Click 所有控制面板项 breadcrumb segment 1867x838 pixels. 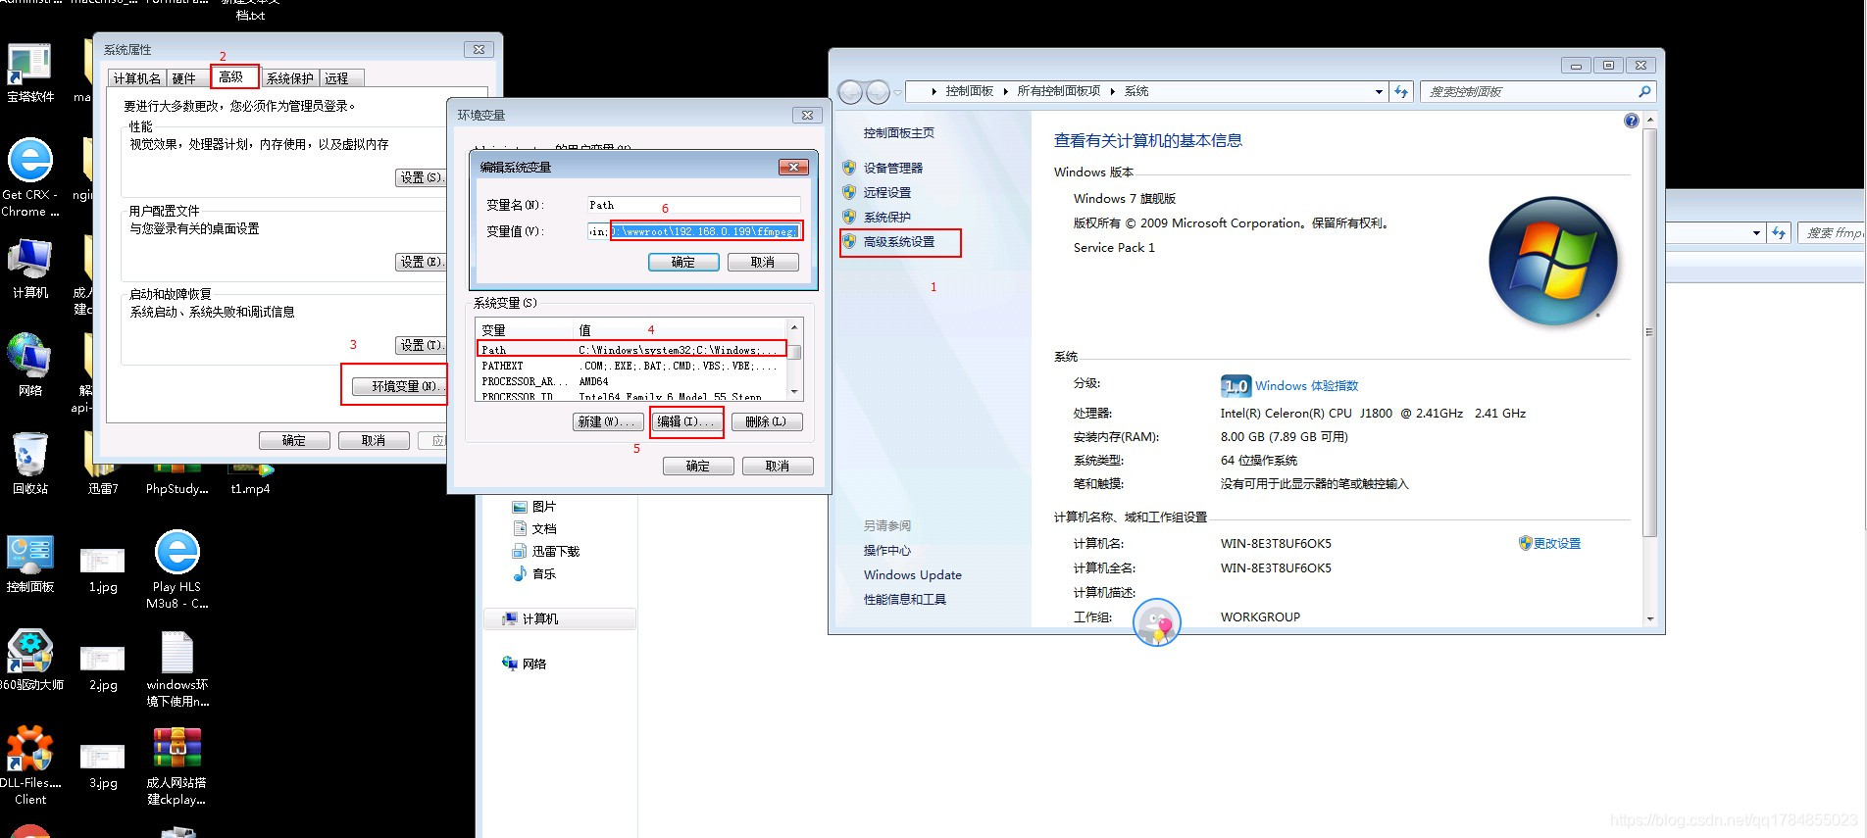coord(1059,91)
